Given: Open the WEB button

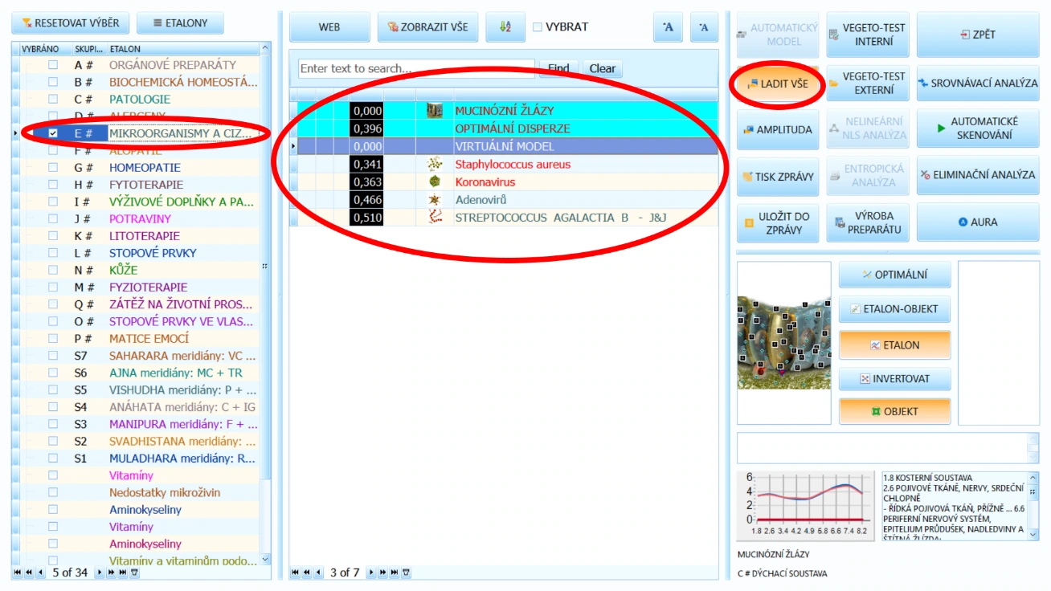Looking at the screenshot, I should coord(329,26).
